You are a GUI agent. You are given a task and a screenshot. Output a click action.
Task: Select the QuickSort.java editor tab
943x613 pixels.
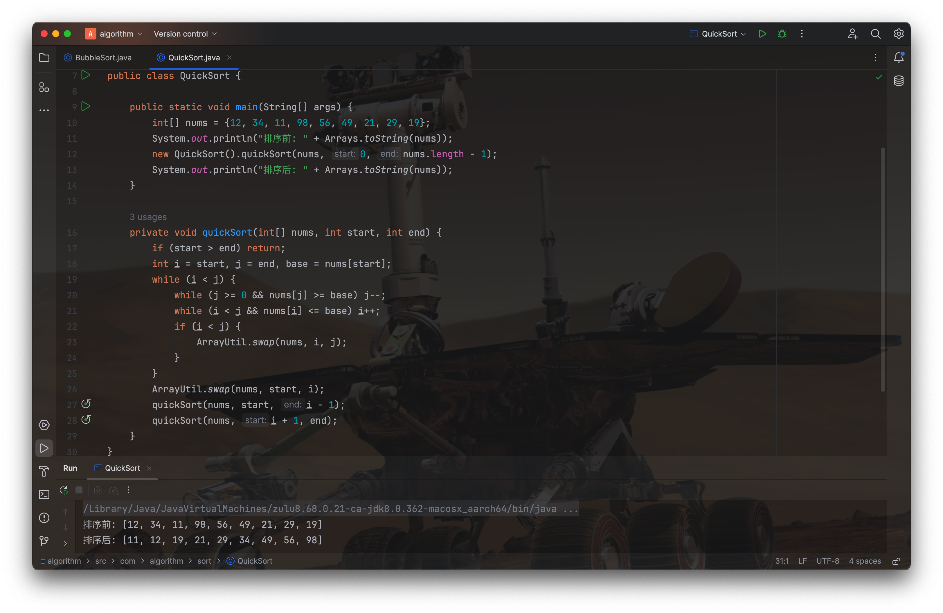coord(194,58)
